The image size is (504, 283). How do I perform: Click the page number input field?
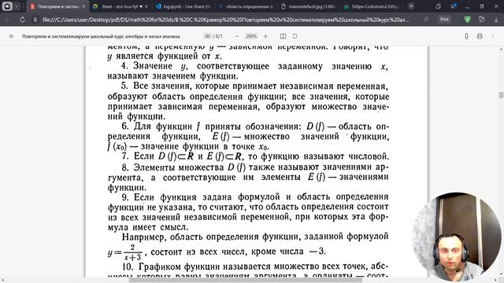[207, 36]
